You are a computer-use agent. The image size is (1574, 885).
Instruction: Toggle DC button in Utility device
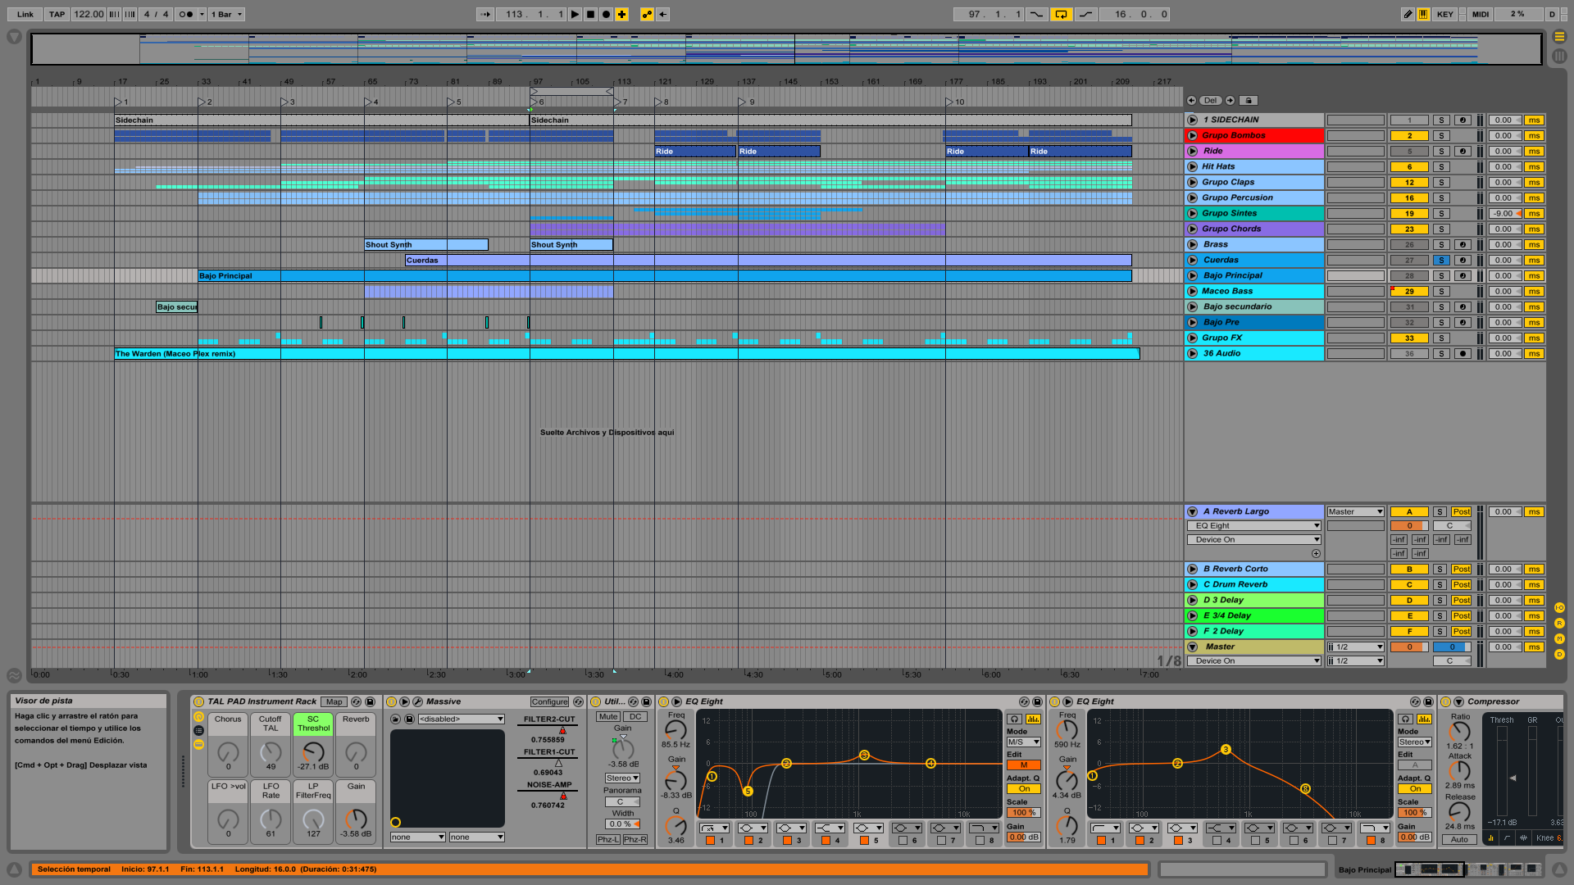coord(635,716)
